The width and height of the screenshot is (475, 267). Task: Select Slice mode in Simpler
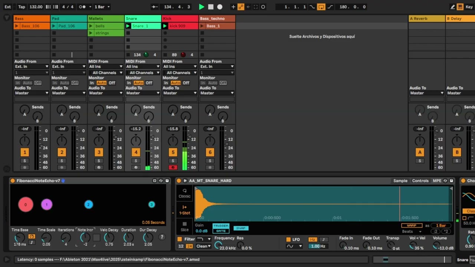(x=184, y=227)
